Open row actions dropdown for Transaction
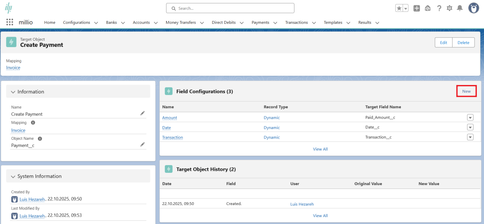The image size is (484, 224). click(470, 137)
